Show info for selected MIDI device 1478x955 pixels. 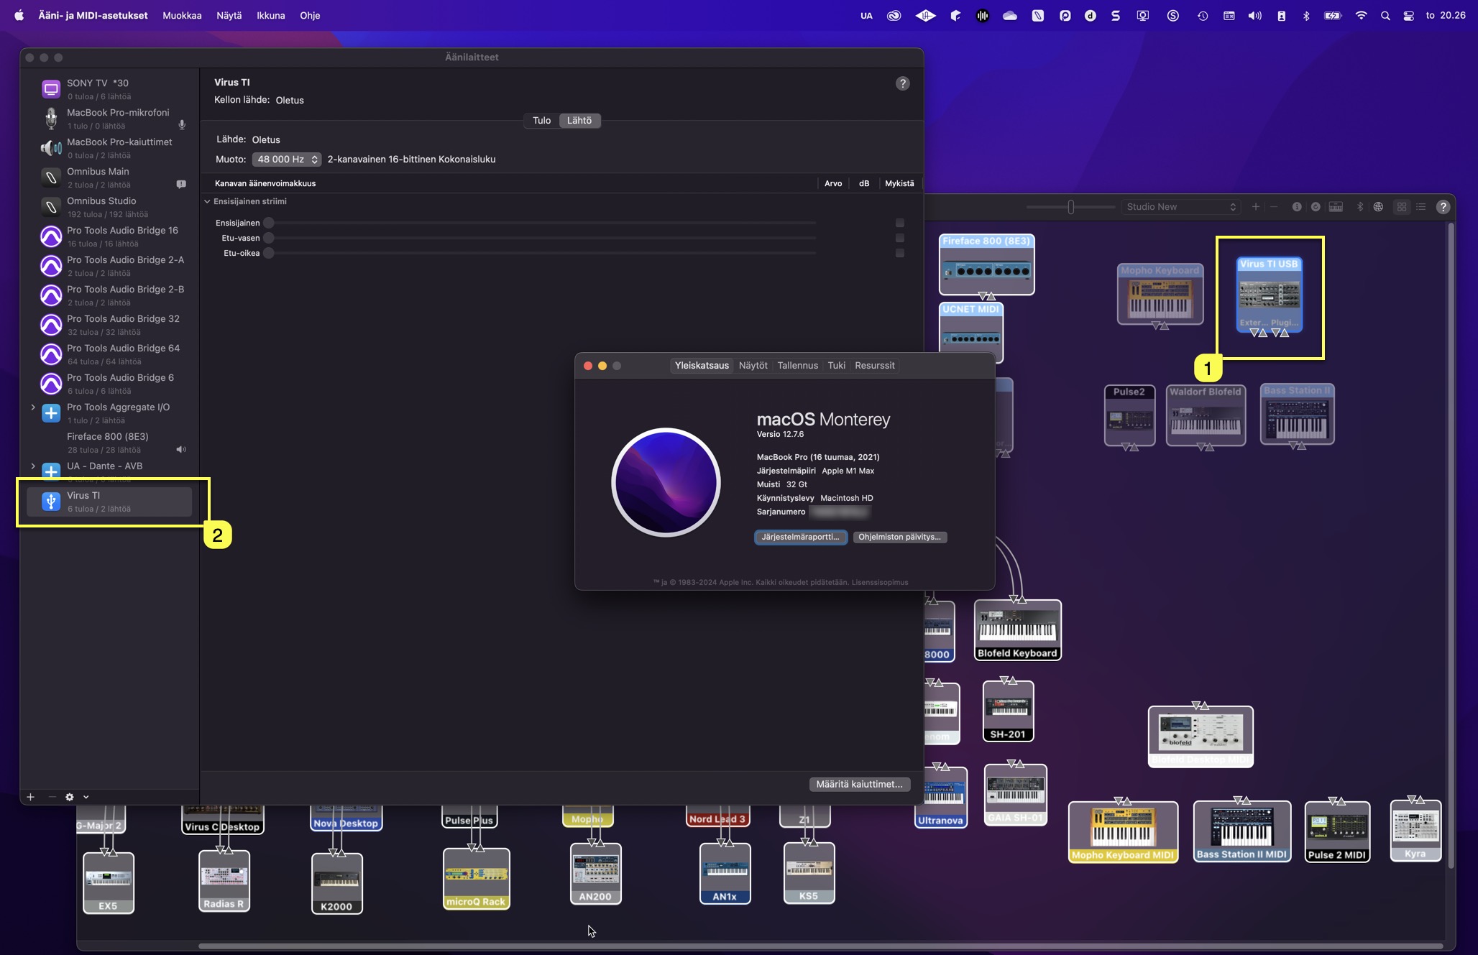1298,206
